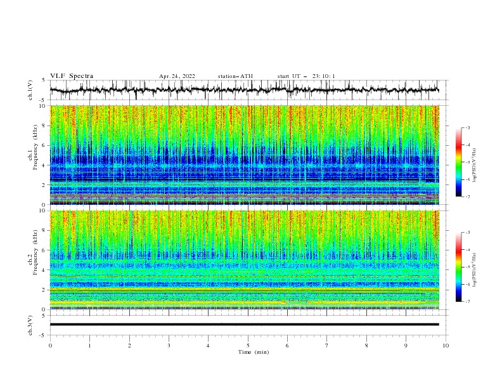Click the ch.2 'Frequency (kHz)' axis label
502x388 pixels.
click(x=35, y=252)
